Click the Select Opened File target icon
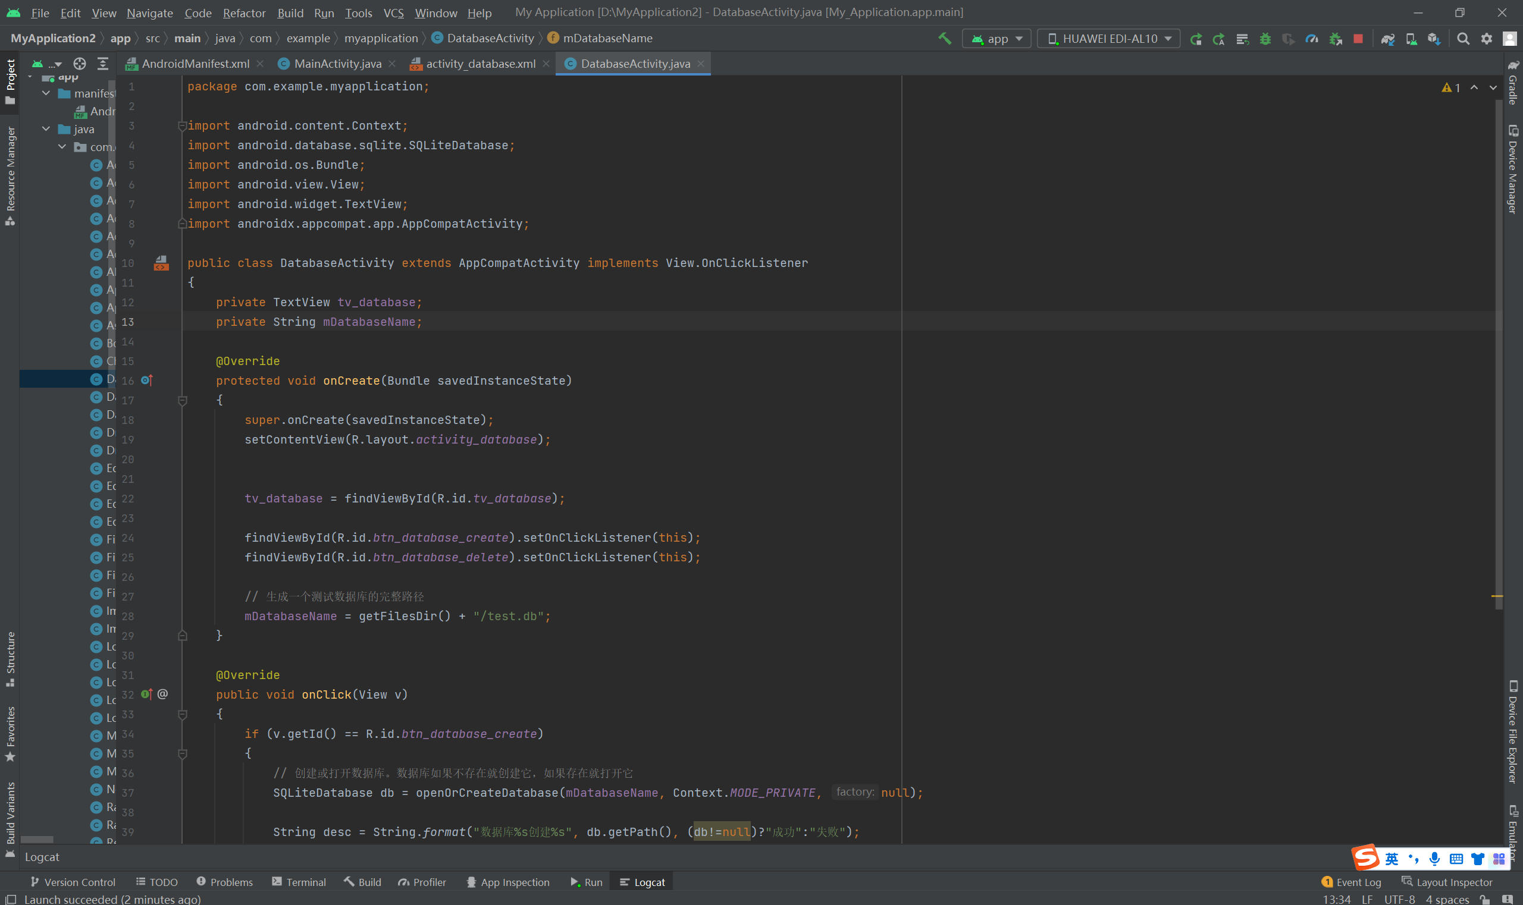 click(79, 64)
